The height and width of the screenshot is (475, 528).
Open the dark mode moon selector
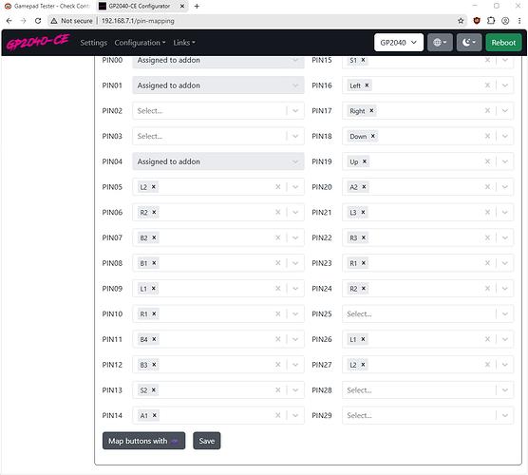click(469, 43)
